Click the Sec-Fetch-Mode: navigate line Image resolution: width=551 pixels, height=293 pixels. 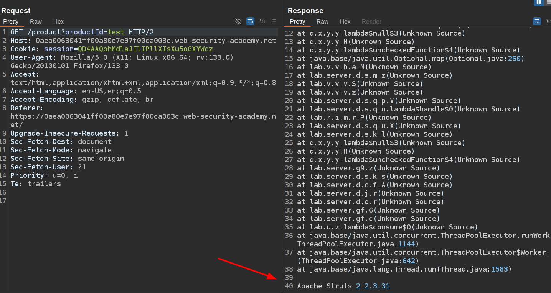[61, 150]
